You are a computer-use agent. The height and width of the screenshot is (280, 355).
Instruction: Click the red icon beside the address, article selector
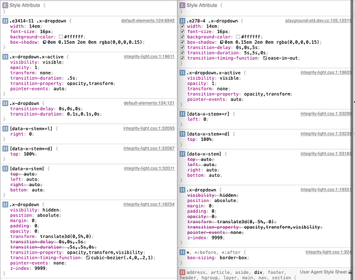click(x=183, y=272)
